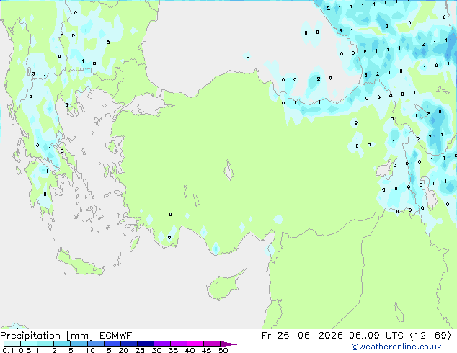Click the legend value '25'

[140, 350]
